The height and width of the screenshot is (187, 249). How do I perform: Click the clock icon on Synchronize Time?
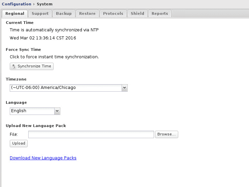pos(13,66)
